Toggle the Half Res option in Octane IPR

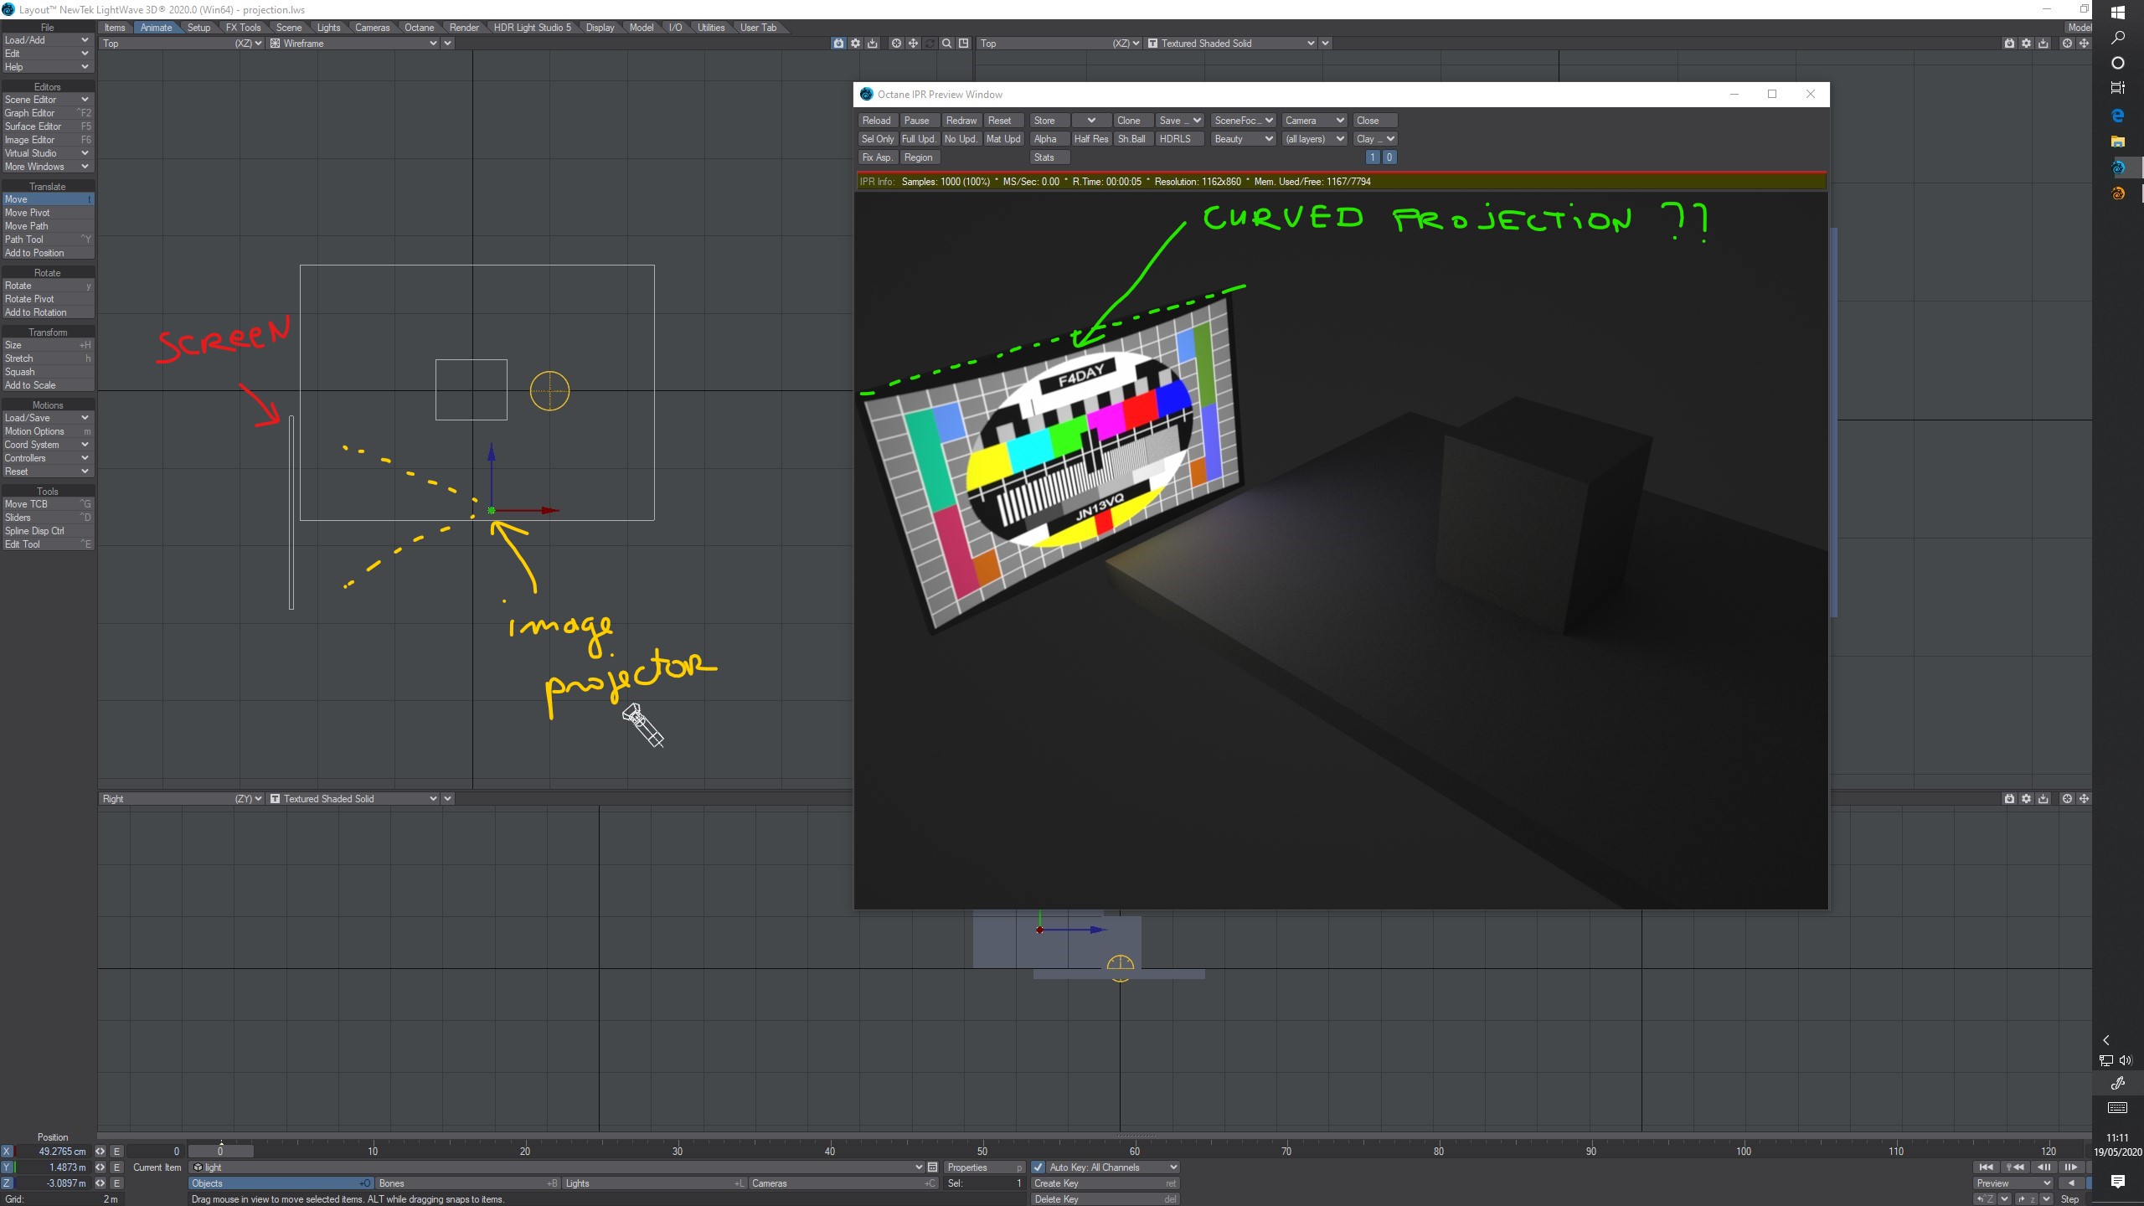1090,139
